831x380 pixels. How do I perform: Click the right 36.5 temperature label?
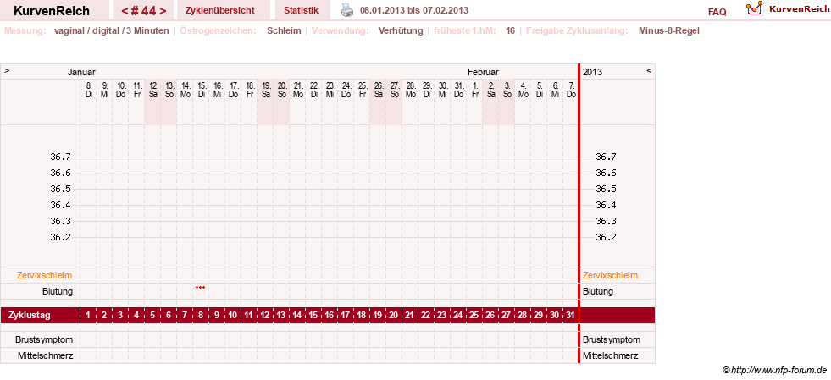pos(607,189)
